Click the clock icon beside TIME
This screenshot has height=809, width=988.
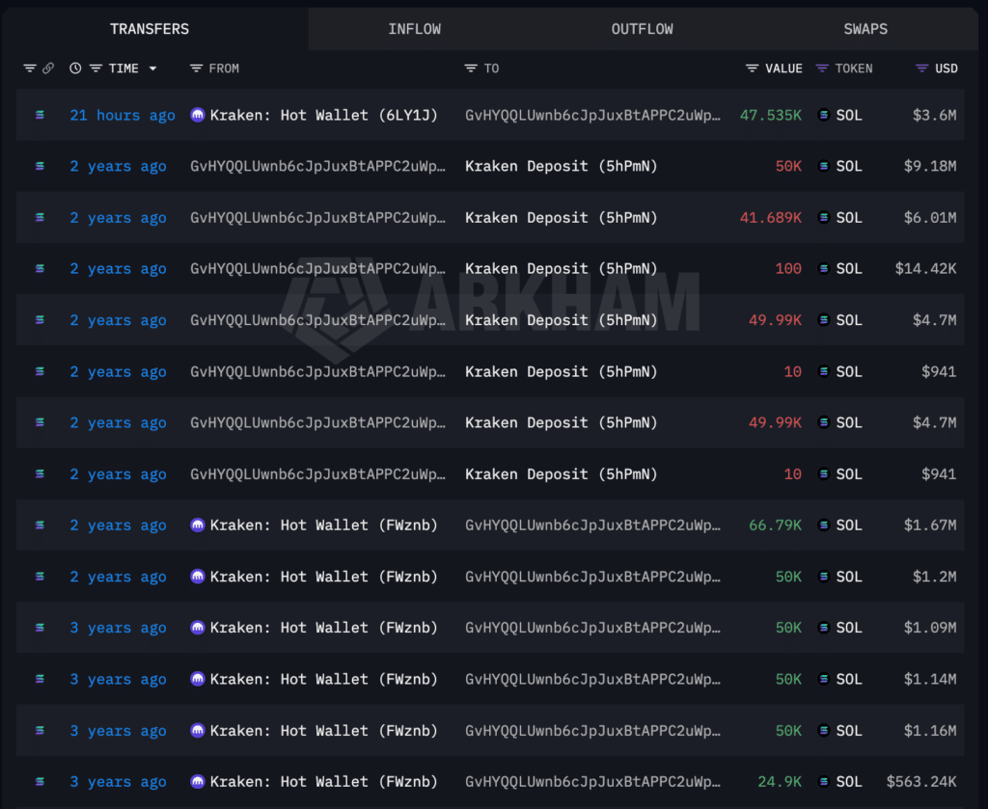tap(75, 68)
